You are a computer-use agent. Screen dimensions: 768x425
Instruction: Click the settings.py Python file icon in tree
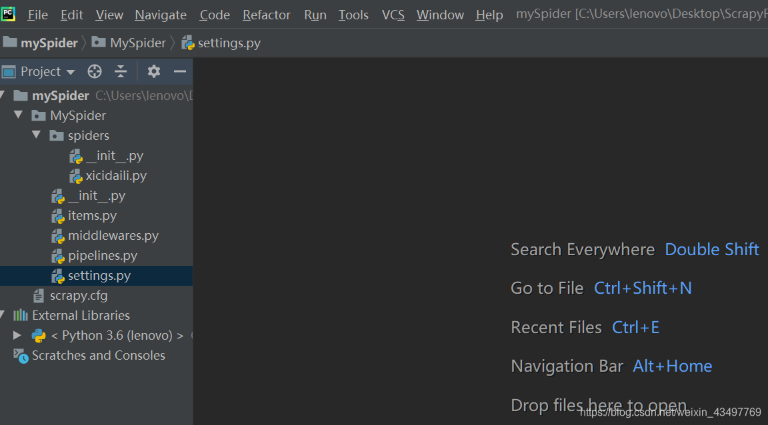click(x=58, y=276)
